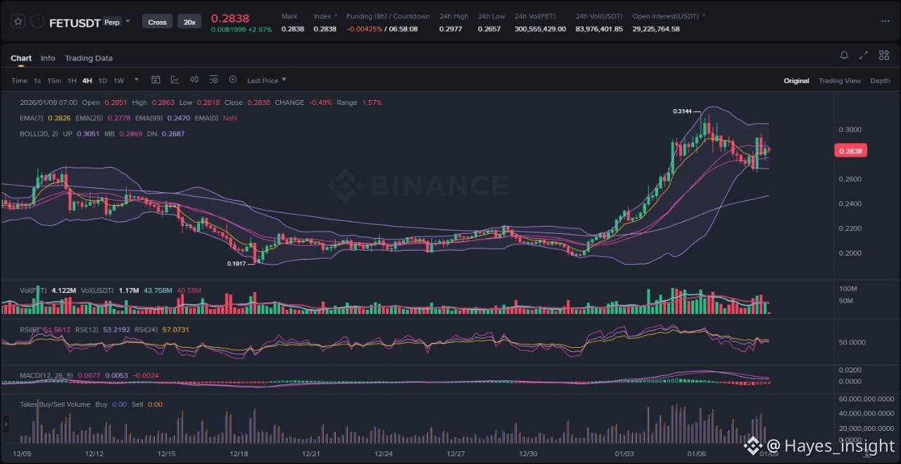Viewport: 901px width, 464px height.
Task: Switch to the Depth chart
Action: pos(880,81)
